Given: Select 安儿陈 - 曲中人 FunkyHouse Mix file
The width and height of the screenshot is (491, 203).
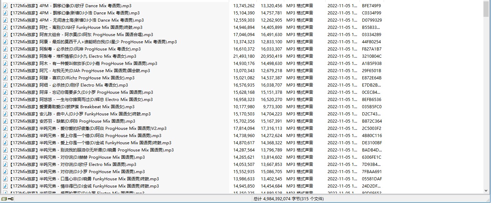Looking at the screenshot, I should [x=81, y=114].
